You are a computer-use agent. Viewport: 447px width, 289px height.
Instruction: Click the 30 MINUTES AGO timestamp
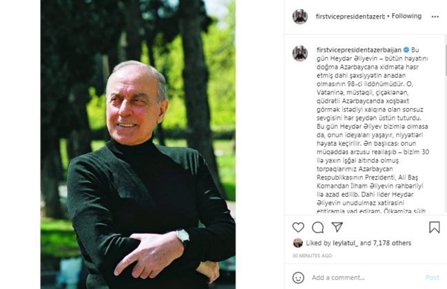[312, 256]
